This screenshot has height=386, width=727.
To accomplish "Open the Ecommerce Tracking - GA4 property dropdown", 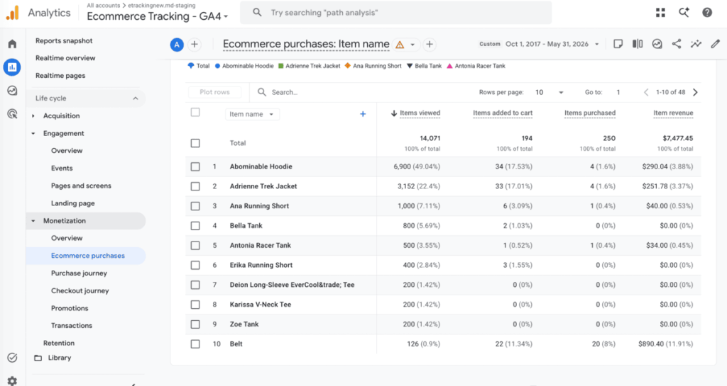I will 158,16.
